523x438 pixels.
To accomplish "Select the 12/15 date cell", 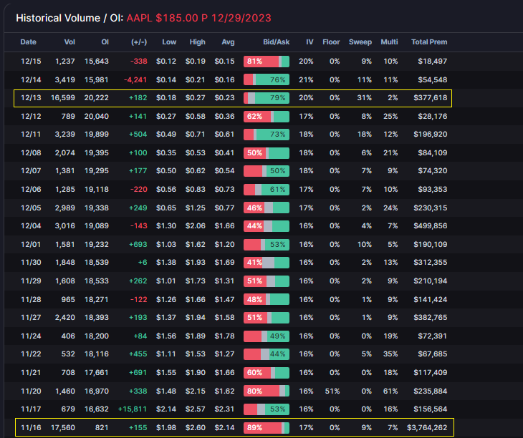I will pyautogui.click(x=31, y=62).
